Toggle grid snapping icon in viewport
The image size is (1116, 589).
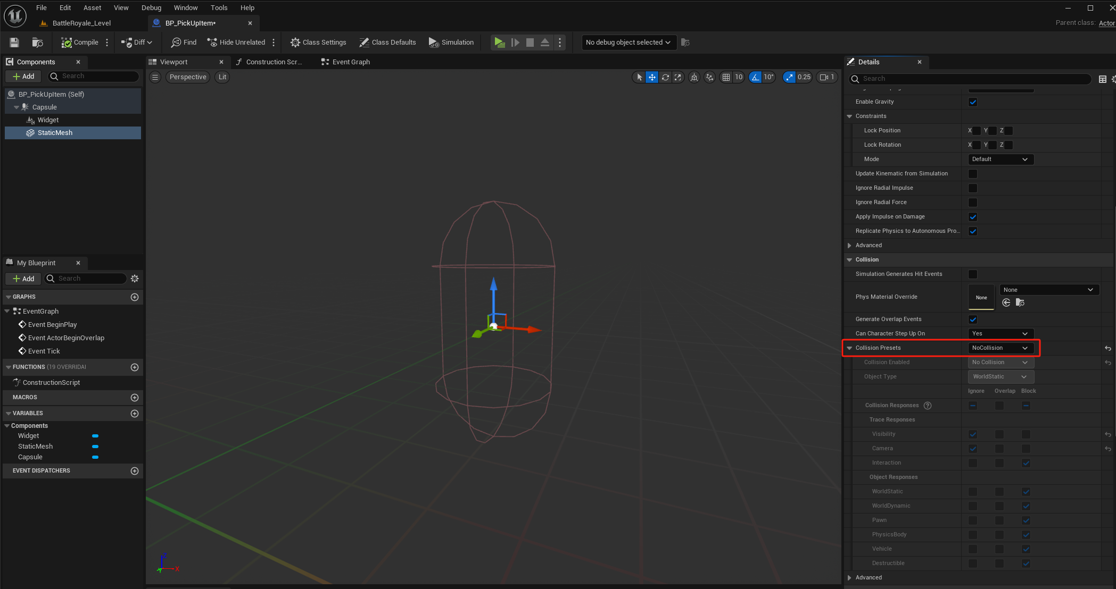(x=726, y=77)
